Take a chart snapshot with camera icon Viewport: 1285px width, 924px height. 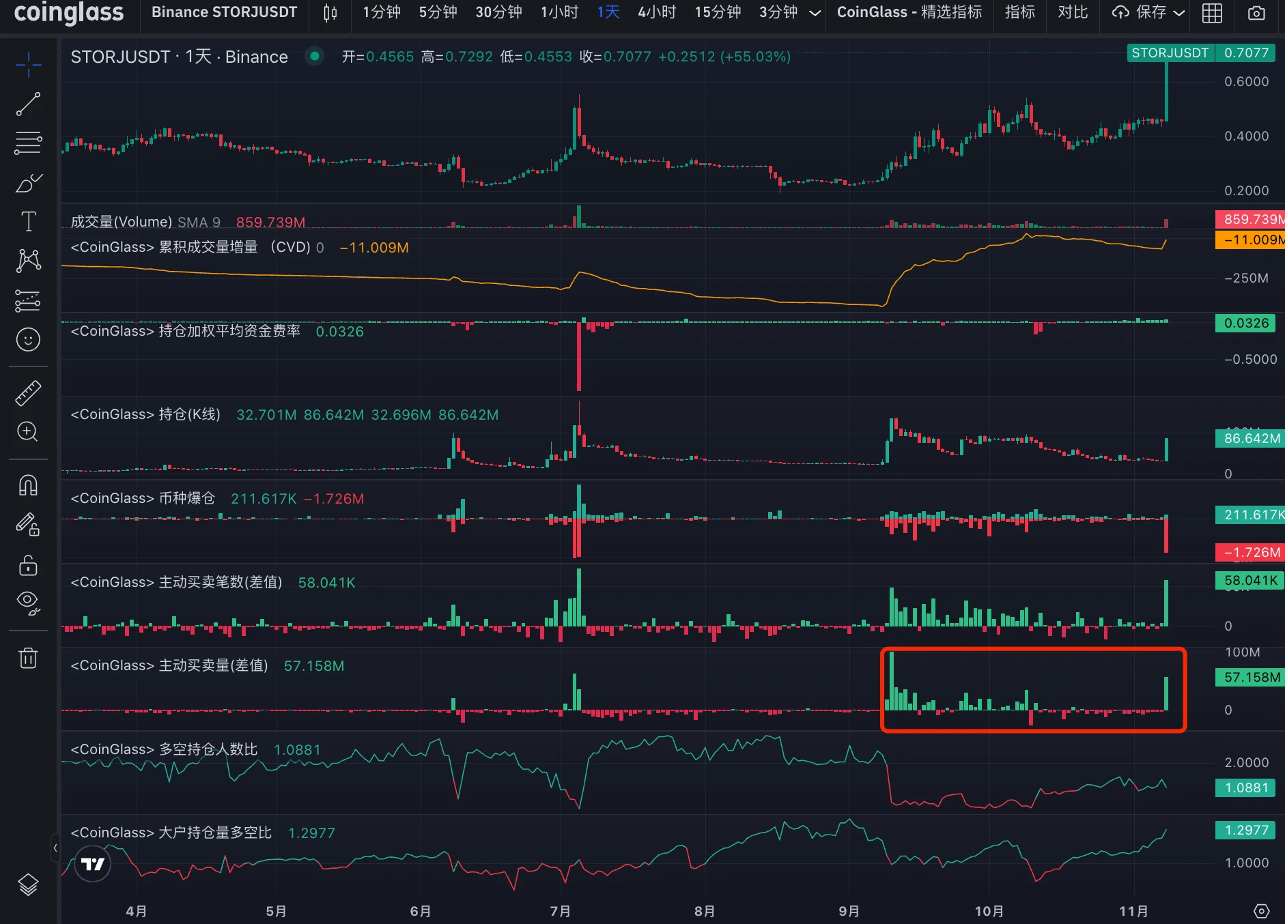[x=1256, y=12]
